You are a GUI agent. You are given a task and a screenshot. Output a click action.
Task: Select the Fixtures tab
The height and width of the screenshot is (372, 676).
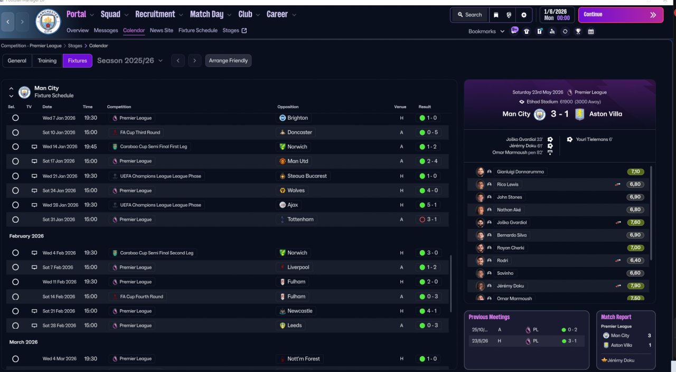click(78, 61)
